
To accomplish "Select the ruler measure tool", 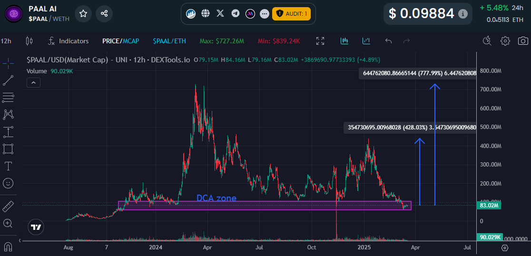I will click(8, 206).
